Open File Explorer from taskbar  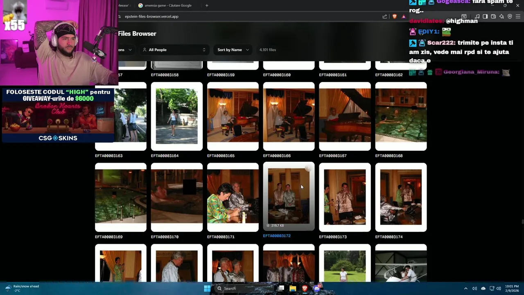(x=293, y=288)
